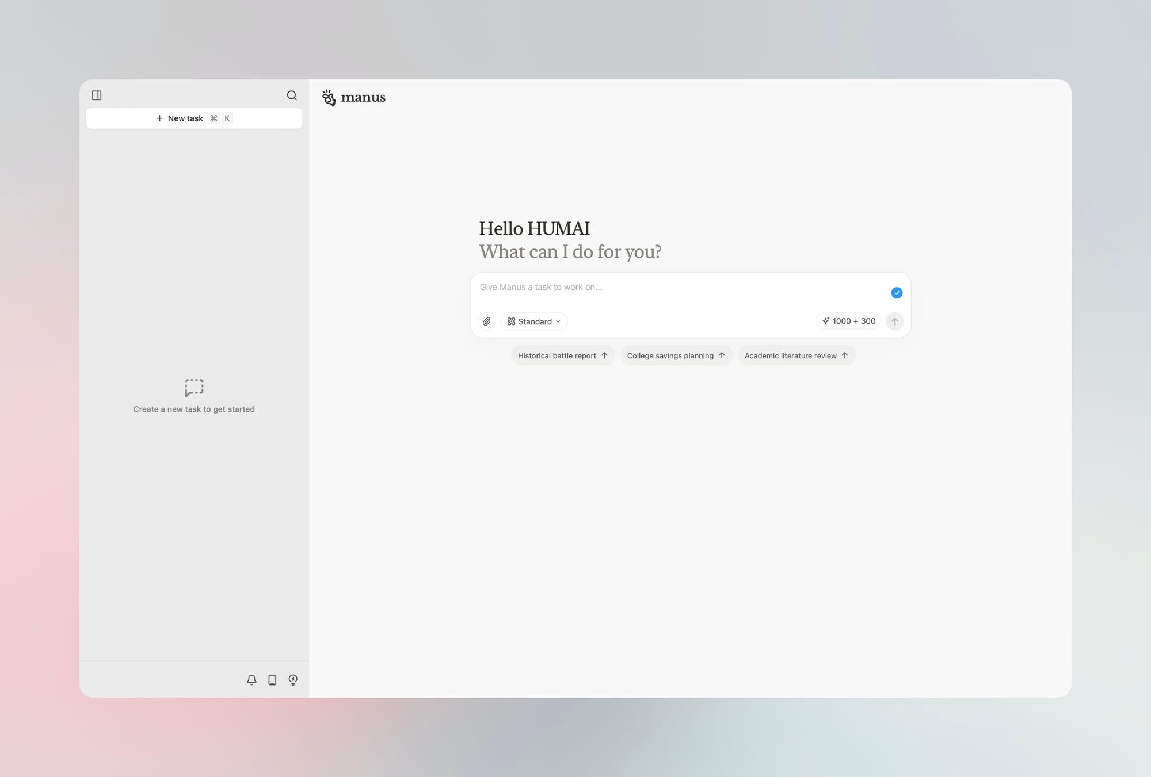The height and width of the screenshot is (777, 1151).
Task: Select the College savings planning suggestion
Action: point(676,355)
